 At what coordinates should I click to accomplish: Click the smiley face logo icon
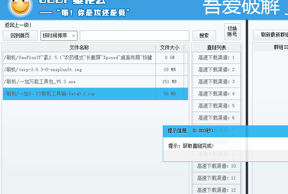pos(21,7)
